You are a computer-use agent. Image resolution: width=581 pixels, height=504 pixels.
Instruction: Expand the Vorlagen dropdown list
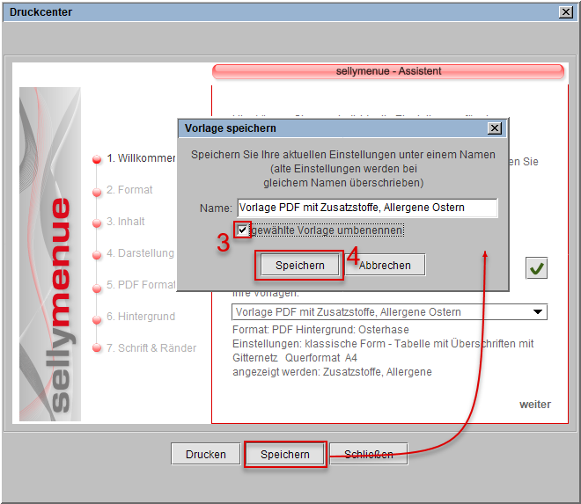[x=537, y=312]
